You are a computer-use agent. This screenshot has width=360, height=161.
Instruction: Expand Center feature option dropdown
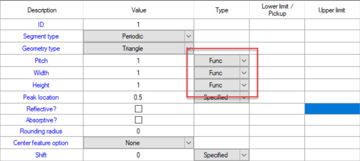(x=189, y=143)
